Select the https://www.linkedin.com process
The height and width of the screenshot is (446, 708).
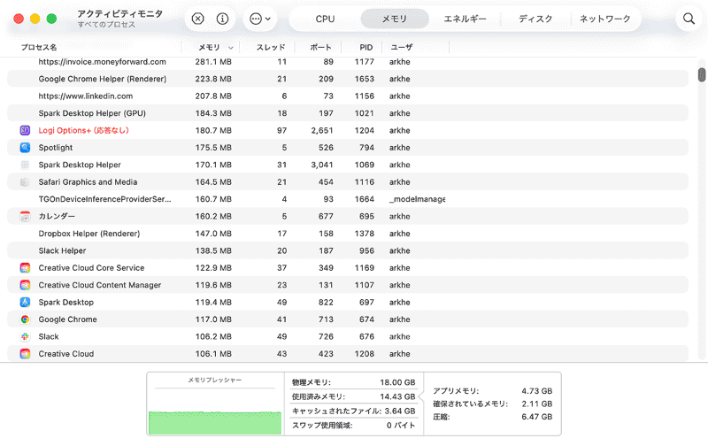pyautogui.click(x=85, y=96)
